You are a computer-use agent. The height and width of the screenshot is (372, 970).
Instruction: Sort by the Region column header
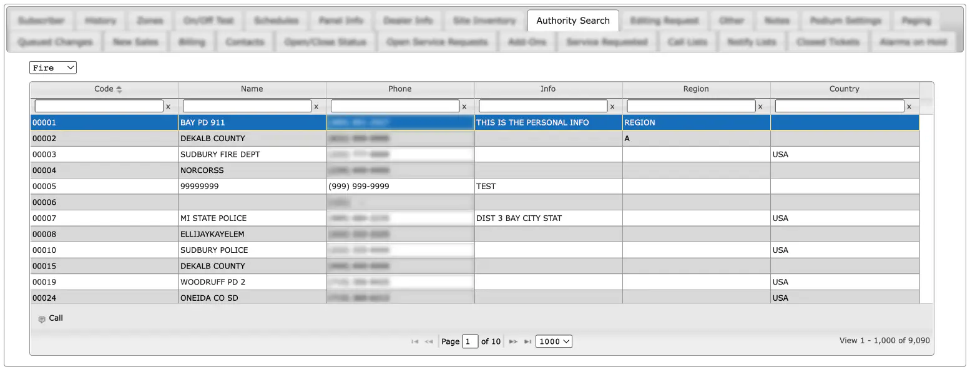696,89
